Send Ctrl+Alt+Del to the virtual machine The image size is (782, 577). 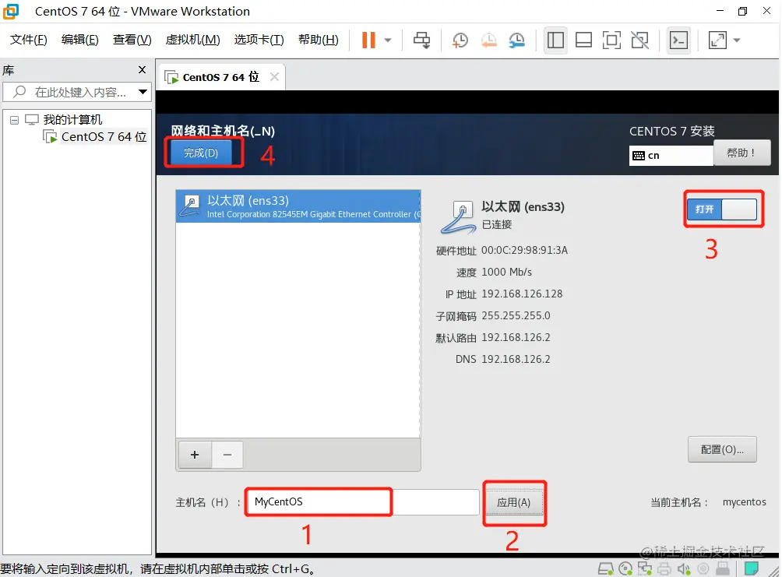pyautogui.click(x=421, y=40)
